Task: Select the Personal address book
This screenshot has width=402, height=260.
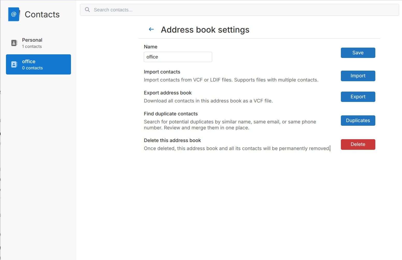Action: [x=38, y=43]
